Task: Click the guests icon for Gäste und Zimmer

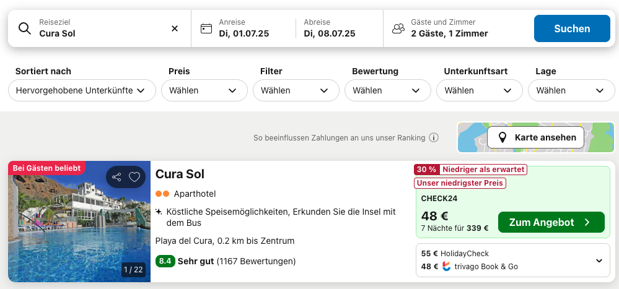Action: pyautogui.click(x=398, y=28)
